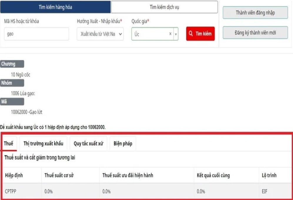The height and width of the screenshot is (200, 293).
Task: Focus the Mã HS hoặc từ khóa field
Action: tap(36, 34)
